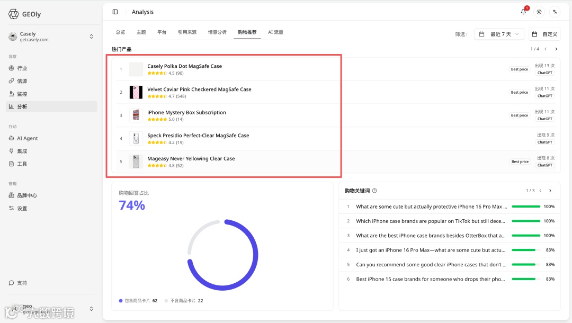Go to previous page of 热门产品
Viewport: 572px width, 323px height.
pos(546,49)
